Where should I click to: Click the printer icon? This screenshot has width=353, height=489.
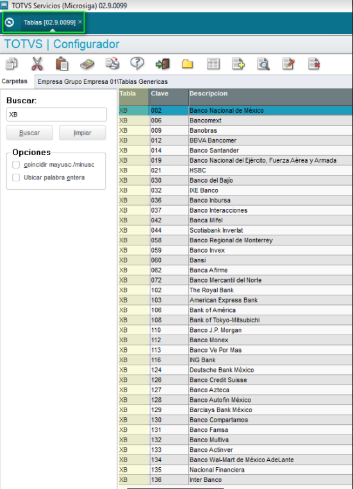(x=112, y=63)
